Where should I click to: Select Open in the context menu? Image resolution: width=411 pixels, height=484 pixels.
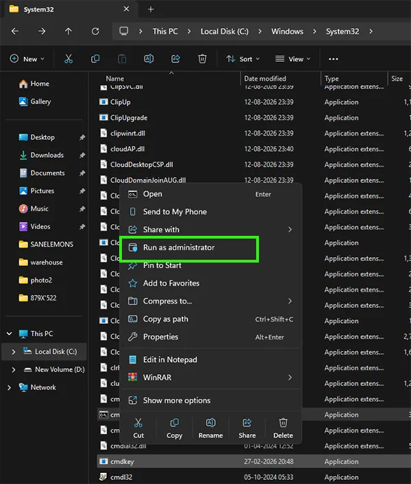(210, 194)
